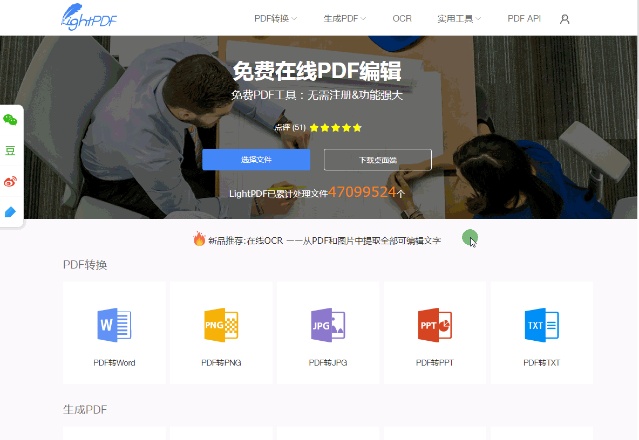Open the PDF转JPG JPG icon
This screenshot has width=639, height=440.
click(x=328, y=325)
